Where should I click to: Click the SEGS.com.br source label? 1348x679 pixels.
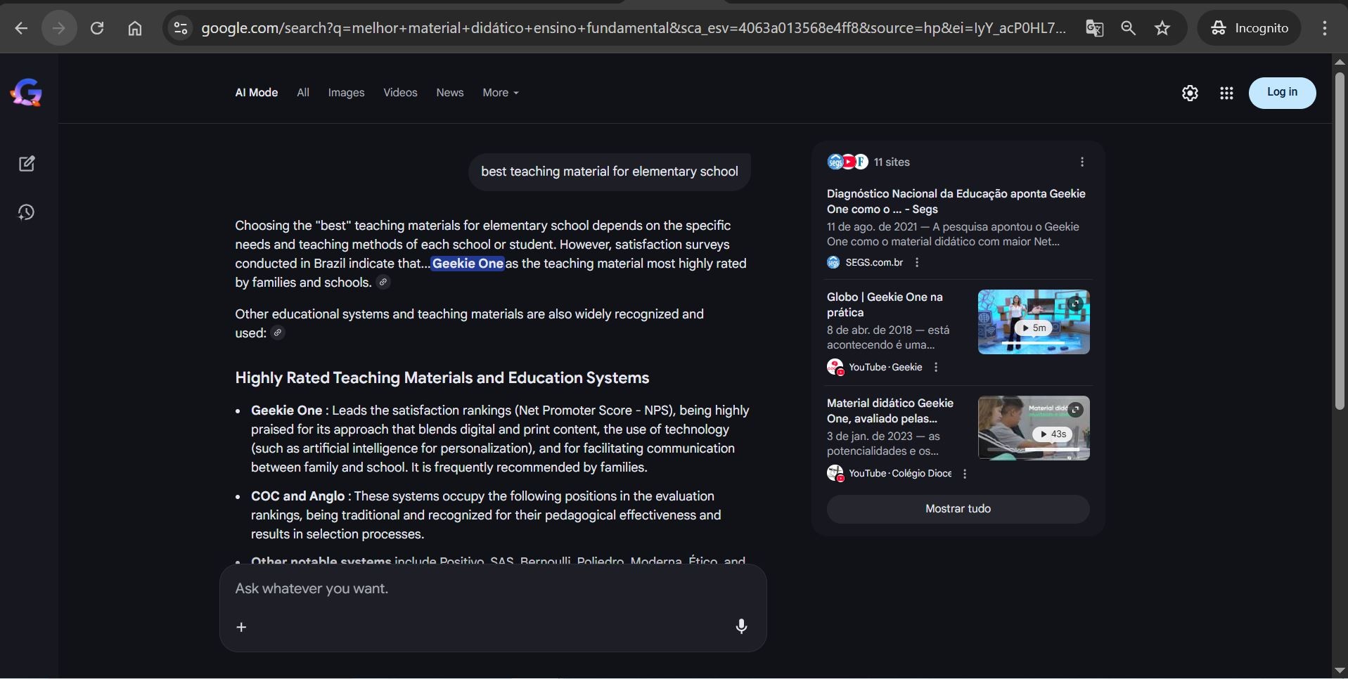874,262
